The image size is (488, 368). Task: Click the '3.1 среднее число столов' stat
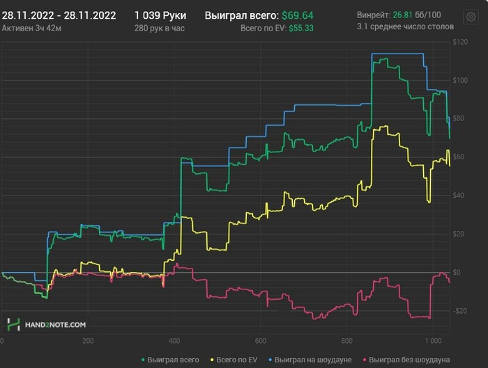pyautogui.click(x=404, y=27)
